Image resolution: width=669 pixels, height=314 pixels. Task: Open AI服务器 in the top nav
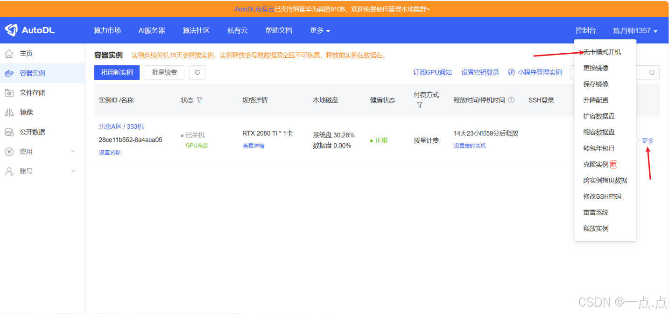click(x=152, y=30)
